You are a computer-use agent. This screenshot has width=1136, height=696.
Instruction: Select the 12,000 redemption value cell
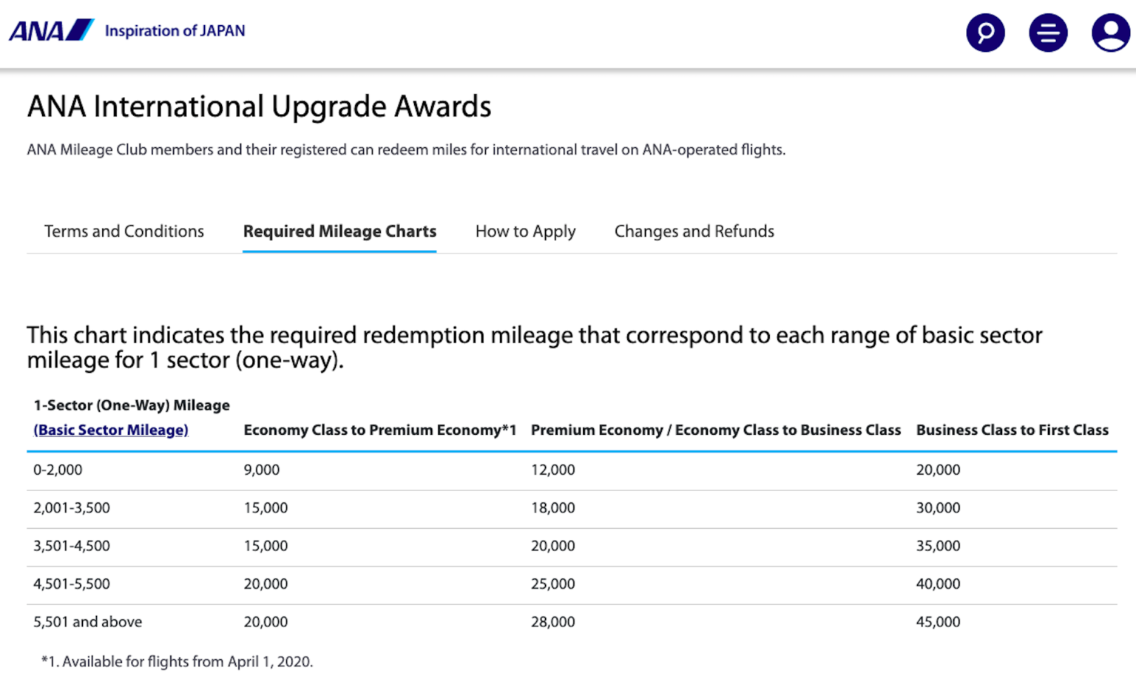(552, 470)
